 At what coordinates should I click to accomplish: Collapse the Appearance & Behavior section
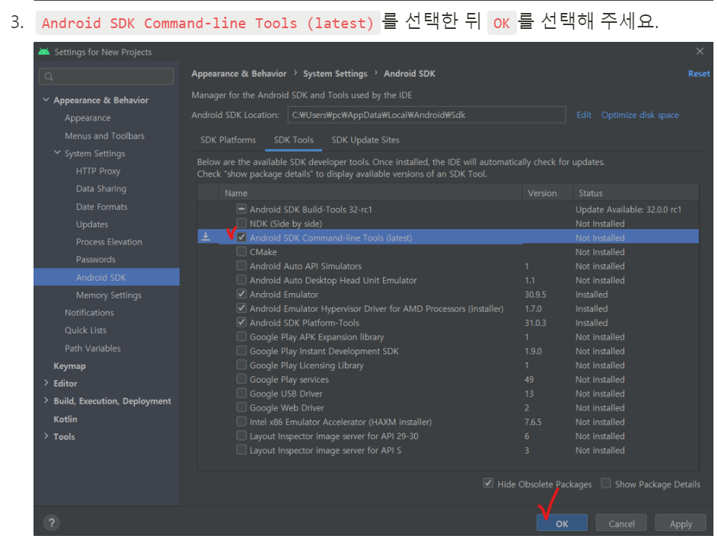coord(46,100)
